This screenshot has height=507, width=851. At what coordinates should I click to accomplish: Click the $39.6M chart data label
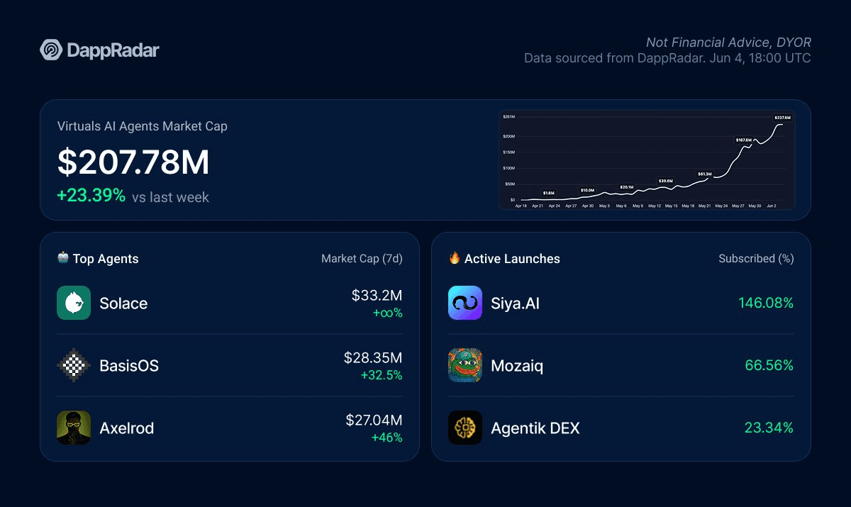pos(666,181)
